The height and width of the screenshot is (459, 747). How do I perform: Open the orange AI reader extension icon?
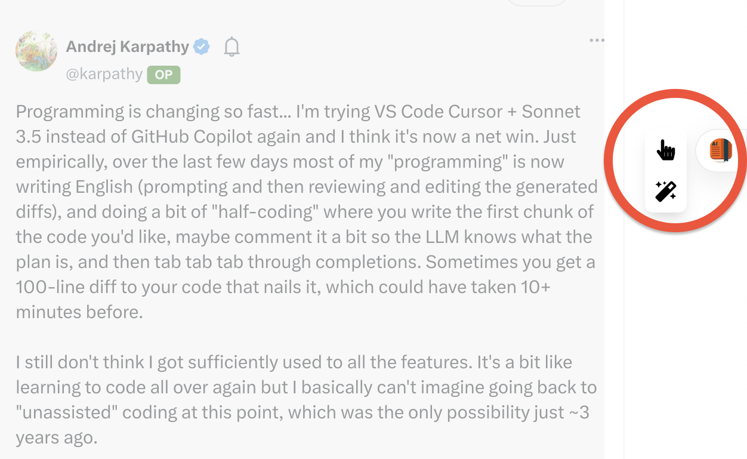pyautogui.click(x=722, y=150)
